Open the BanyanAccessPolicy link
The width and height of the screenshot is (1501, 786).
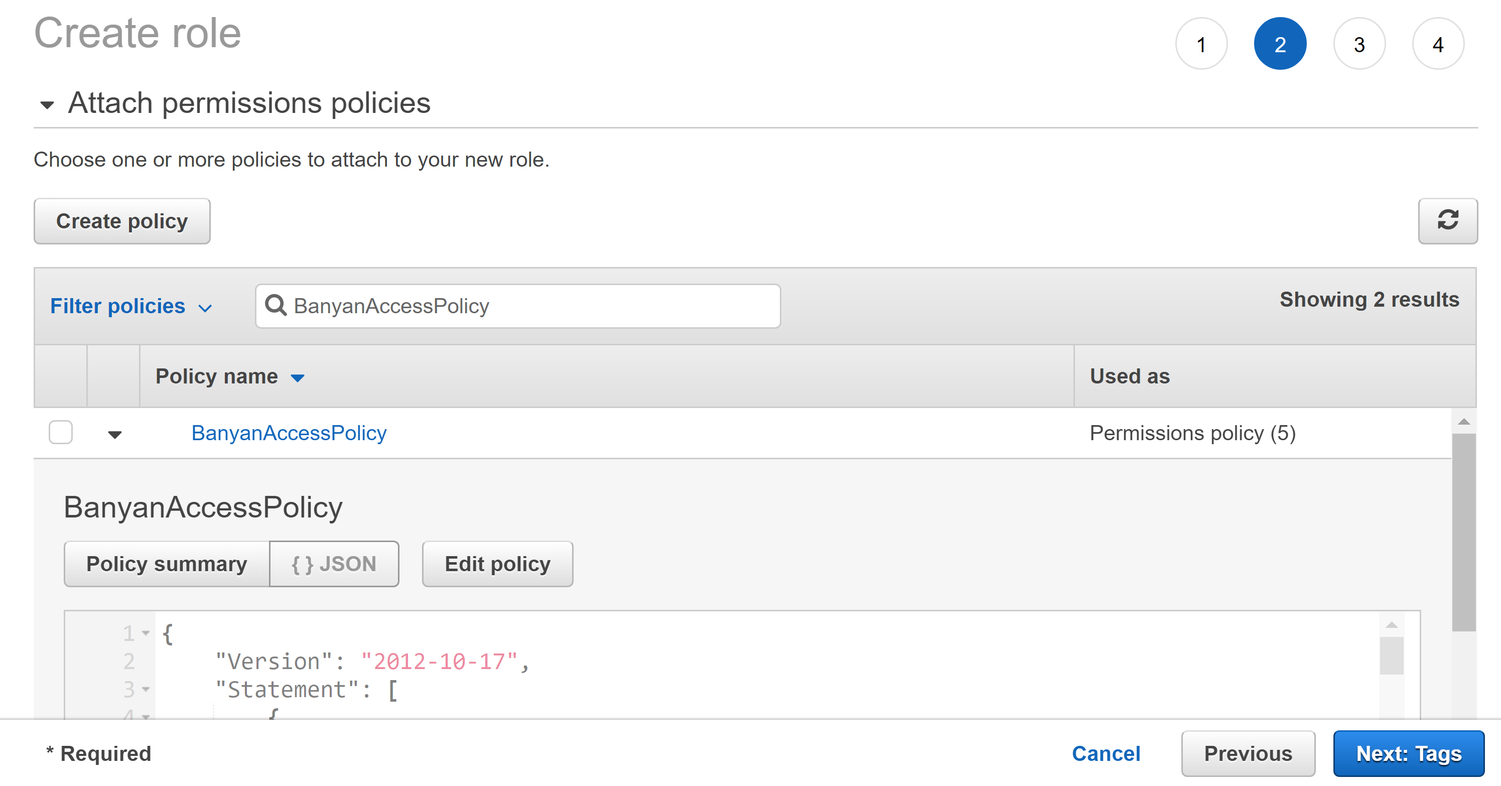click(289, 432)
